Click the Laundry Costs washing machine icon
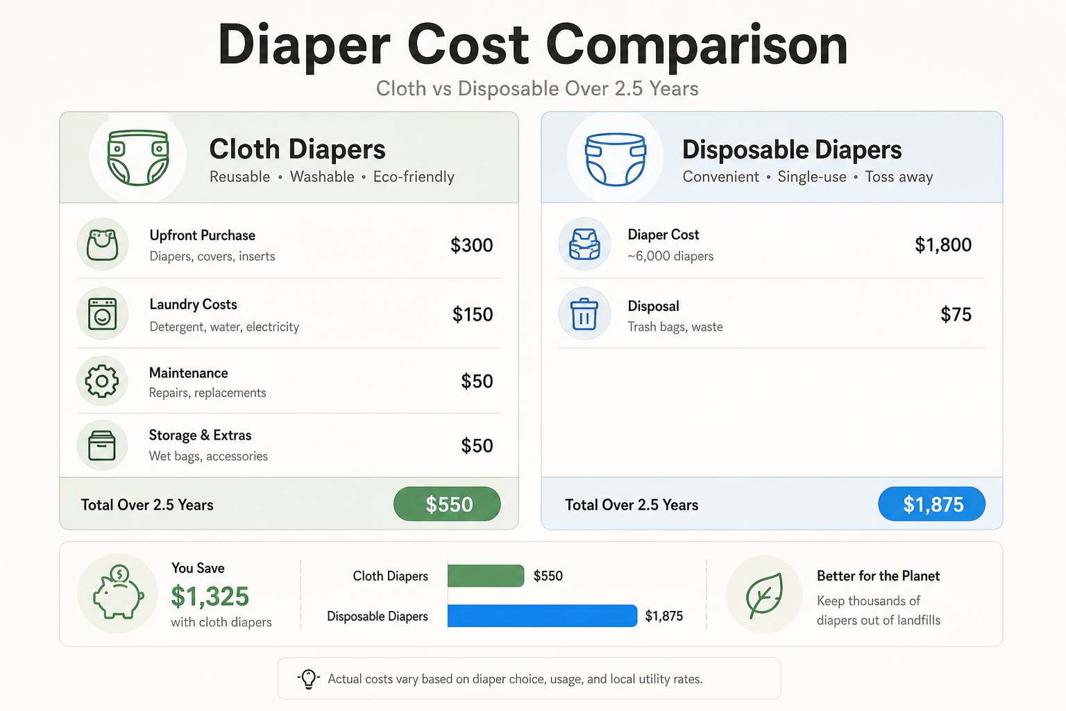The height and width of the screenshot is (711, 1066). pyautogui.click(x=103, y=314)
